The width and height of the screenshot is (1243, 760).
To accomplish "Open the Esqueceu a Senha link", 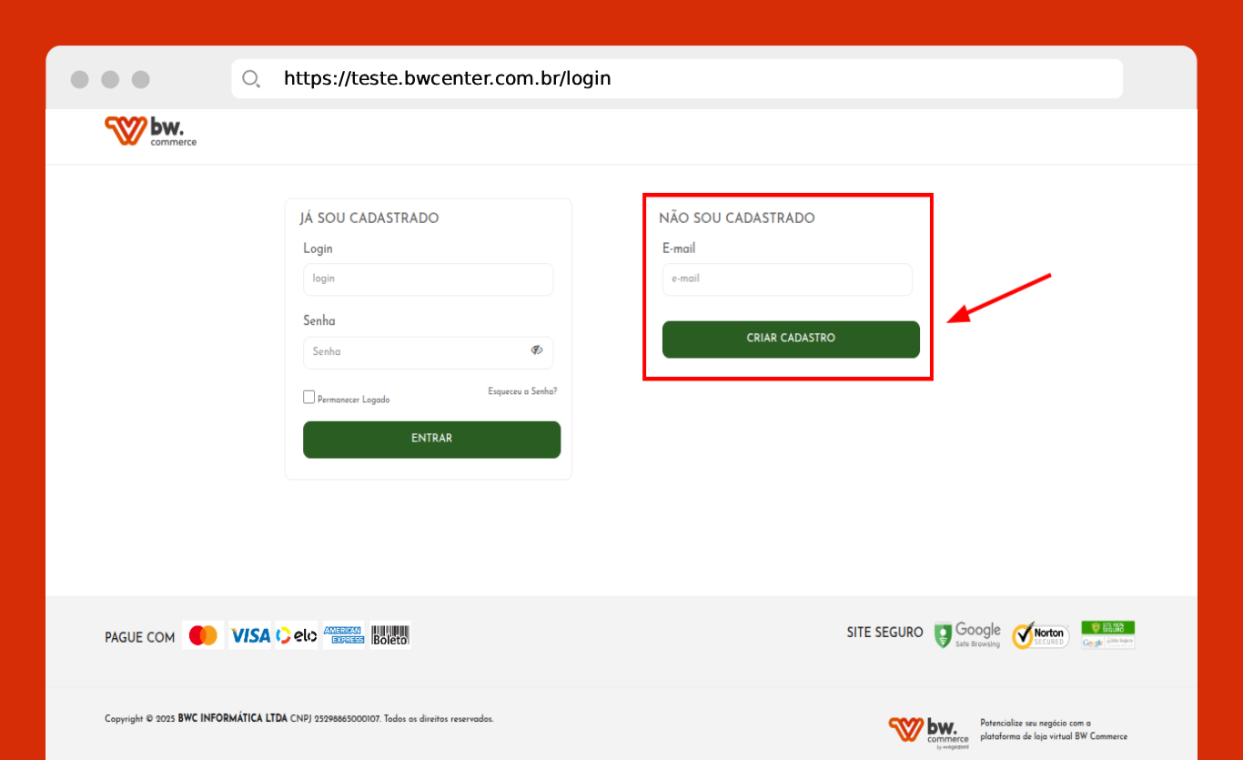I will point(522,391).
